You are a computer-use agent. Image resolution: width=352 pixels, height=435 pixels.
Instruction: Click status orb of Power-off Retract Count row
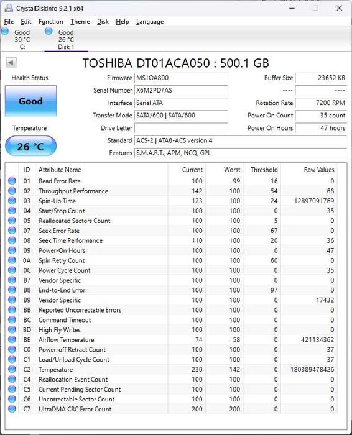point(12,349)
